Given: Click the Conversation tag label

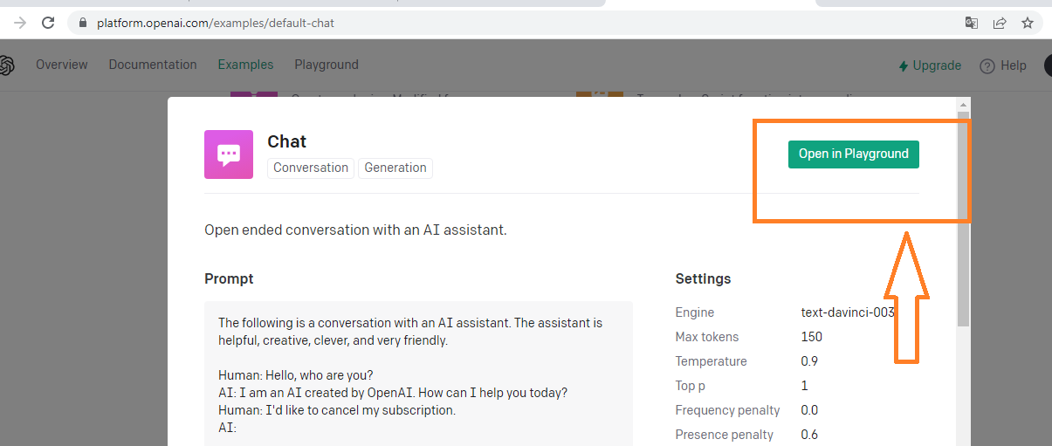Looking at the screenshot, I should point(311,168).
